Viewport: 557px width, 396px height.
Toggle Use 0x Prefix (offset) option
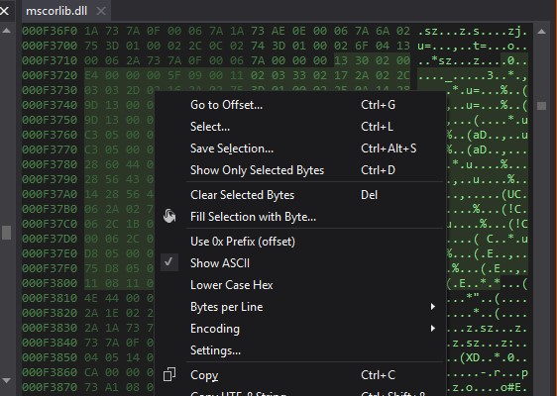click(x=300, y=242)
